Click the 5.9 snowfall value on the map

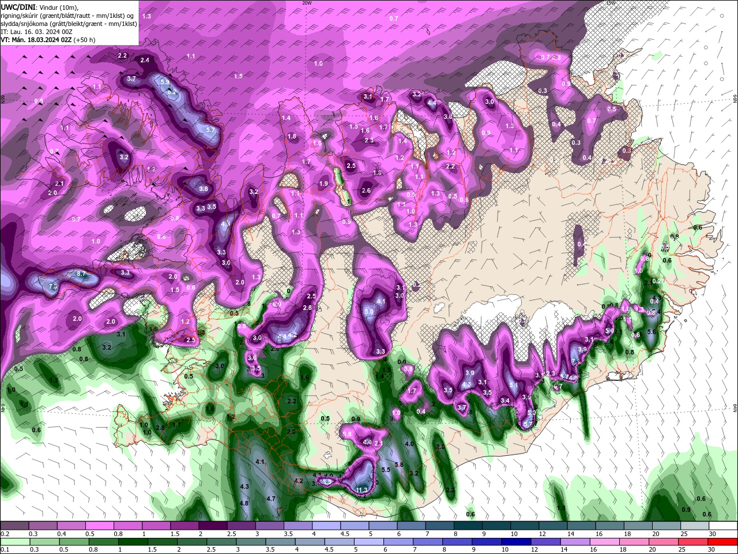165,82
